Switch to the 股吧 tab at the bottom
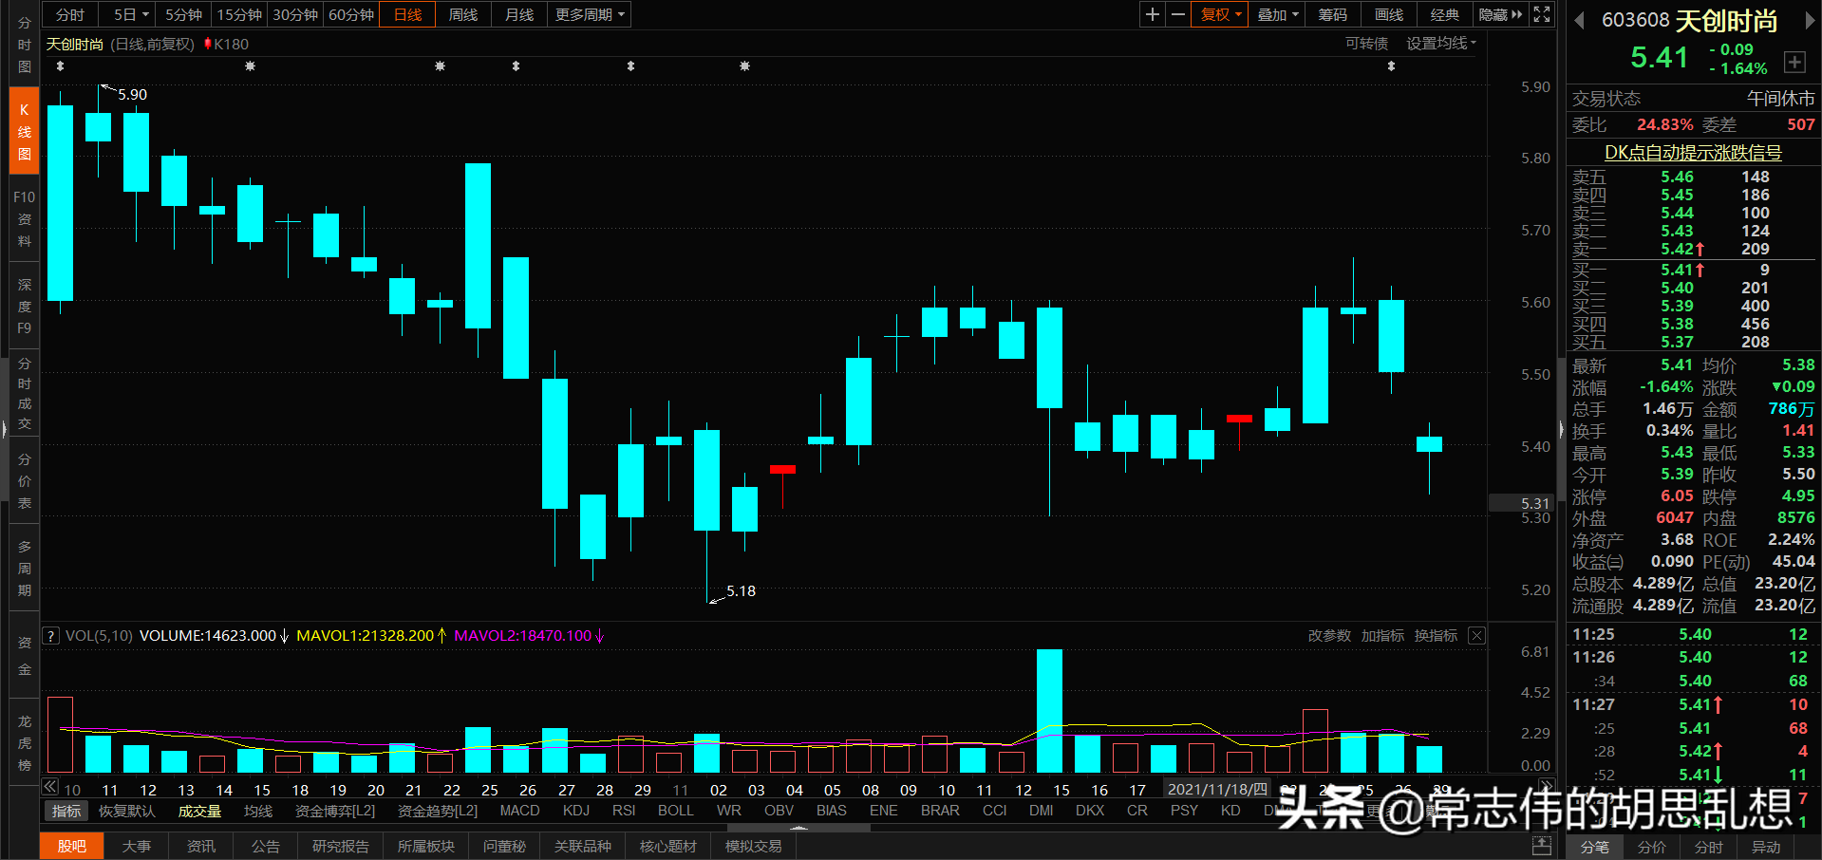This screenshot has height=860, width=1822. (71, 846)
